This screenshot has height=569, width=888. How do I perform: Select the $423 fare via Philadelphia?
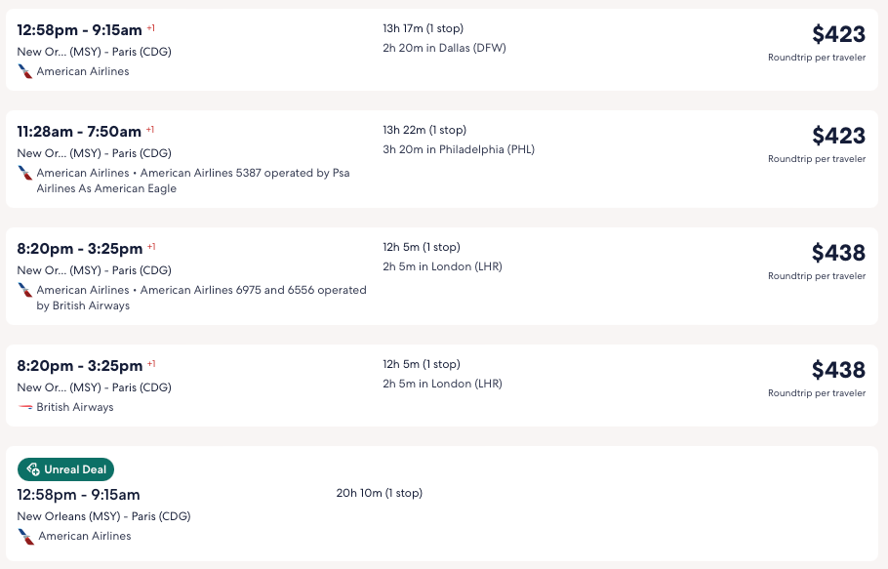pos(838,136)
